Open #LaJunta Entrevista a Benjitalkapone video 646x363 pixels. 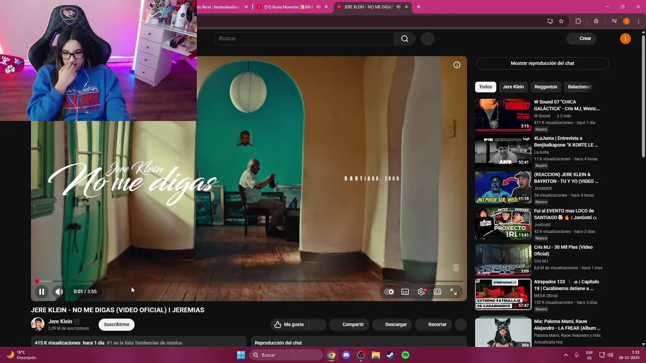click(566, 141)
